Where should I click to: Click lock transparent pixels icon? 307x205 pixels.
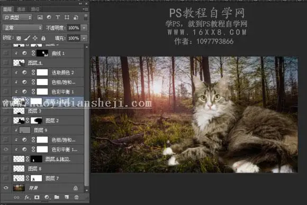[x=19, y=38]
